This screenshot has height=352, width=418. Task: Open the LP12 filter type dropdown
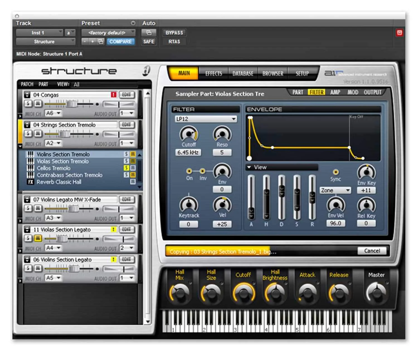tap(206, 119)
